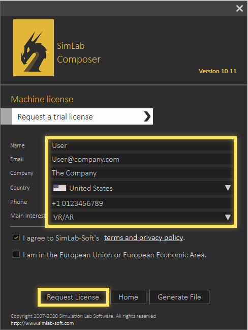Click the SimLab dragon logo
Viewport: 248px width, 330px height.
[x=34, y=48]
